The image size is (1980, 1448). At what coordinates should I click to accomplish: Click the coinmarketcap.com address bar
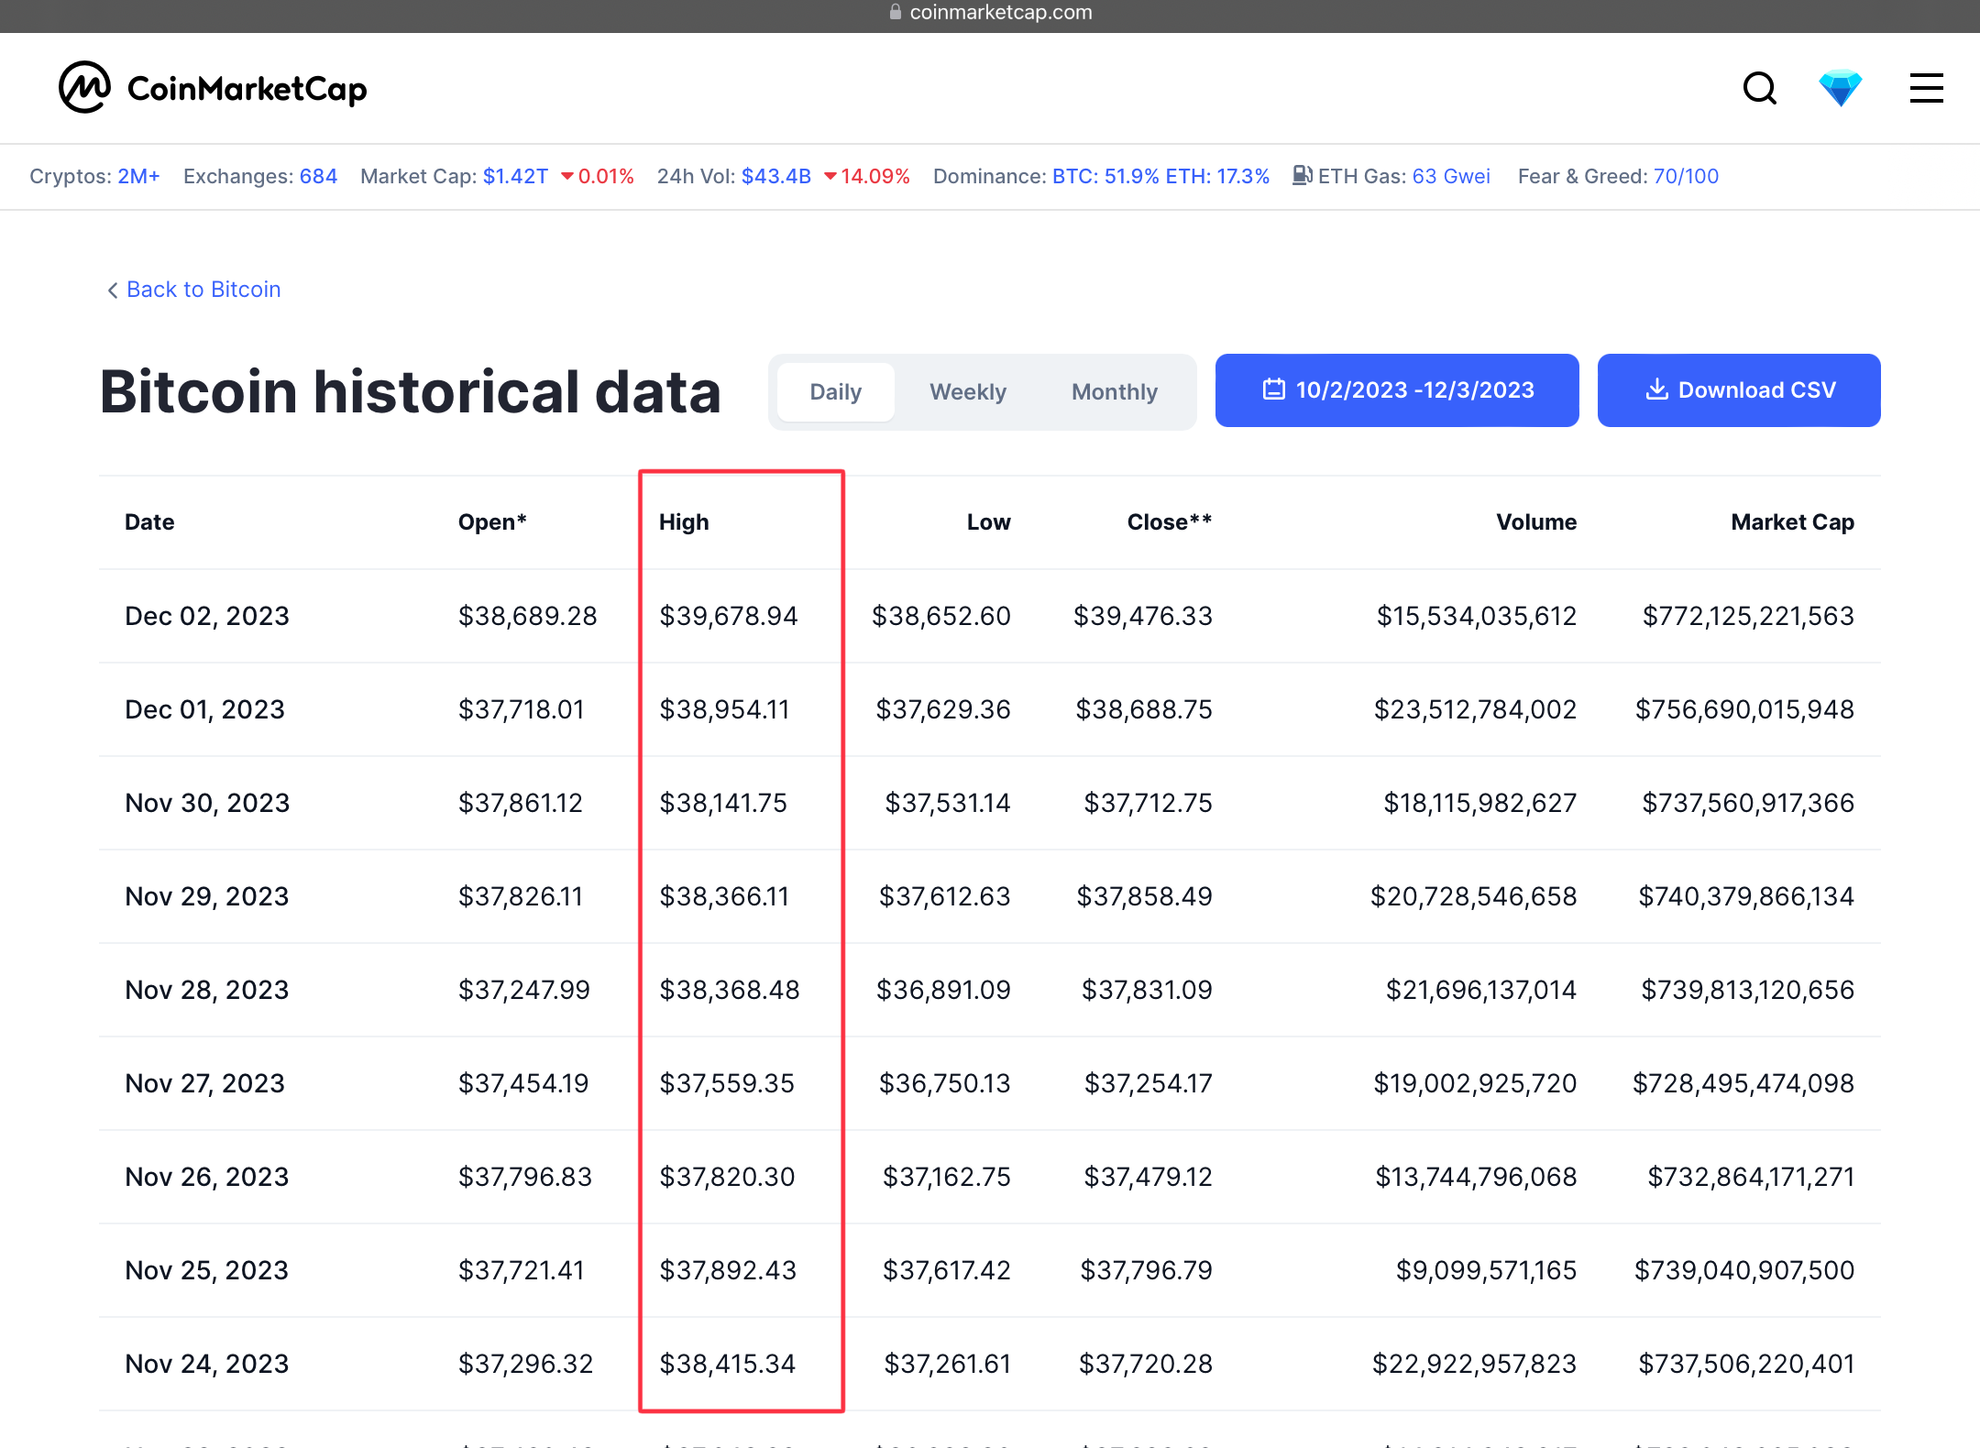coord(990,13)
